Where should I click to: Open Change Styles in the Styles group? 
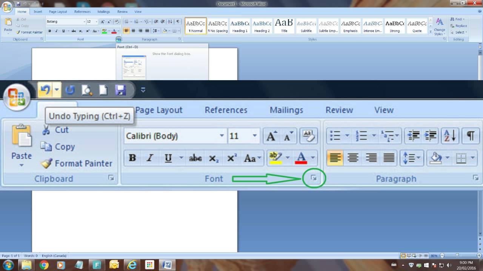tap(439, 27)
